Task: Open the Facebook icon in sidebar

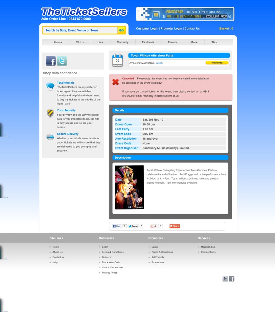Action: [x=51, y=61]
